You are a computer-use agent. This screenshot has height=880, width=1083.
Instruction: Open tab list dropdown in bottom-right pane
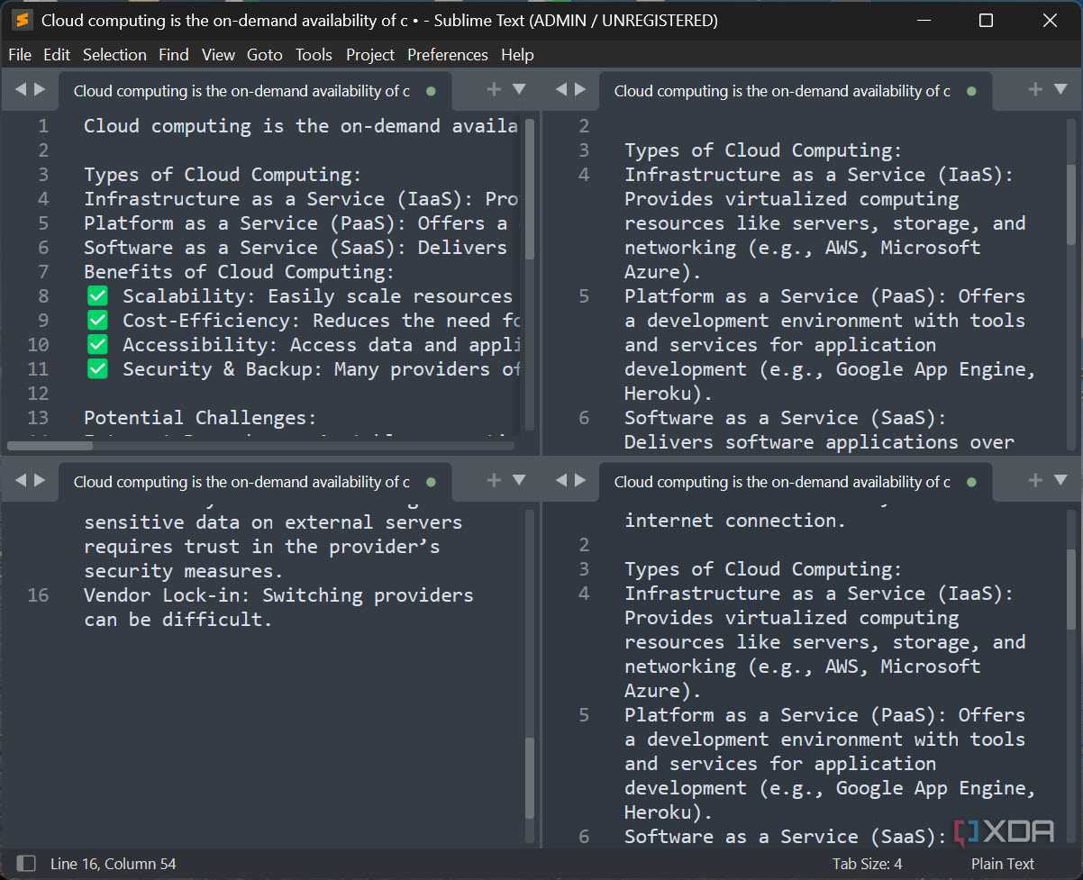click(1060, 480)
